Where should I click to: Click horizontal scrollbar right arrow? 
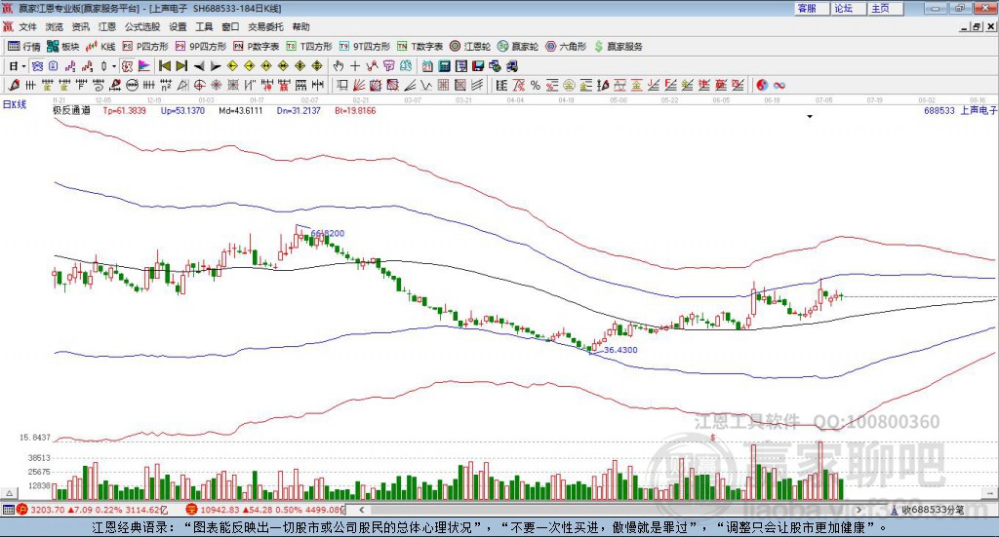click(x=859, y=510)
